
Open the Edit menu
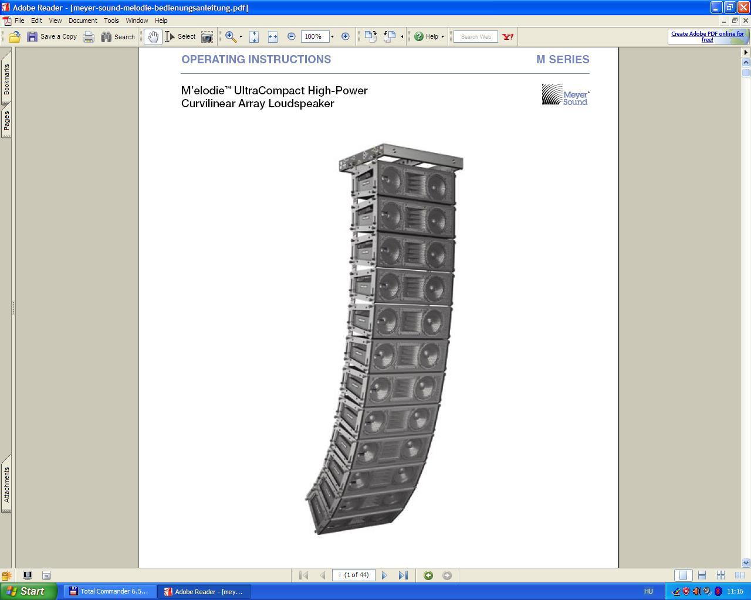click(36, 21)
